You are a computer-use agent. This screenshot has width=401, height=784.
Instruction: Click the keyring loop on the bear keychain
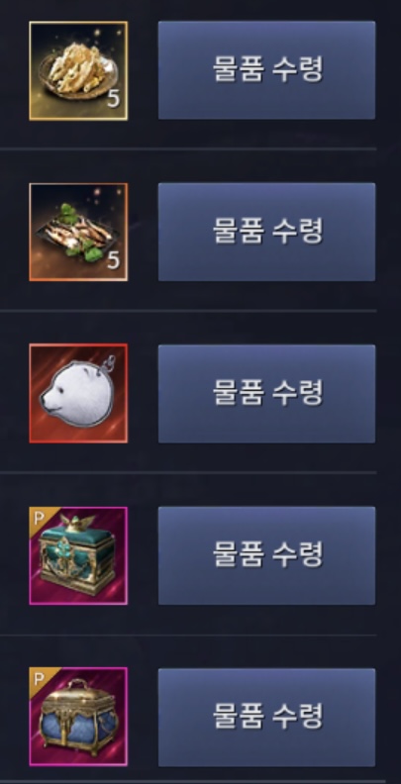[110, 362]
